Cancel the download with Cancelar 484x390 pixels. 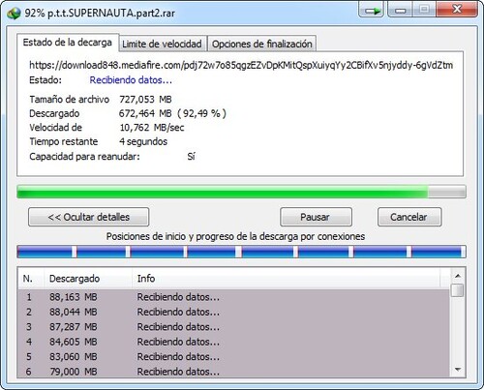409,217
